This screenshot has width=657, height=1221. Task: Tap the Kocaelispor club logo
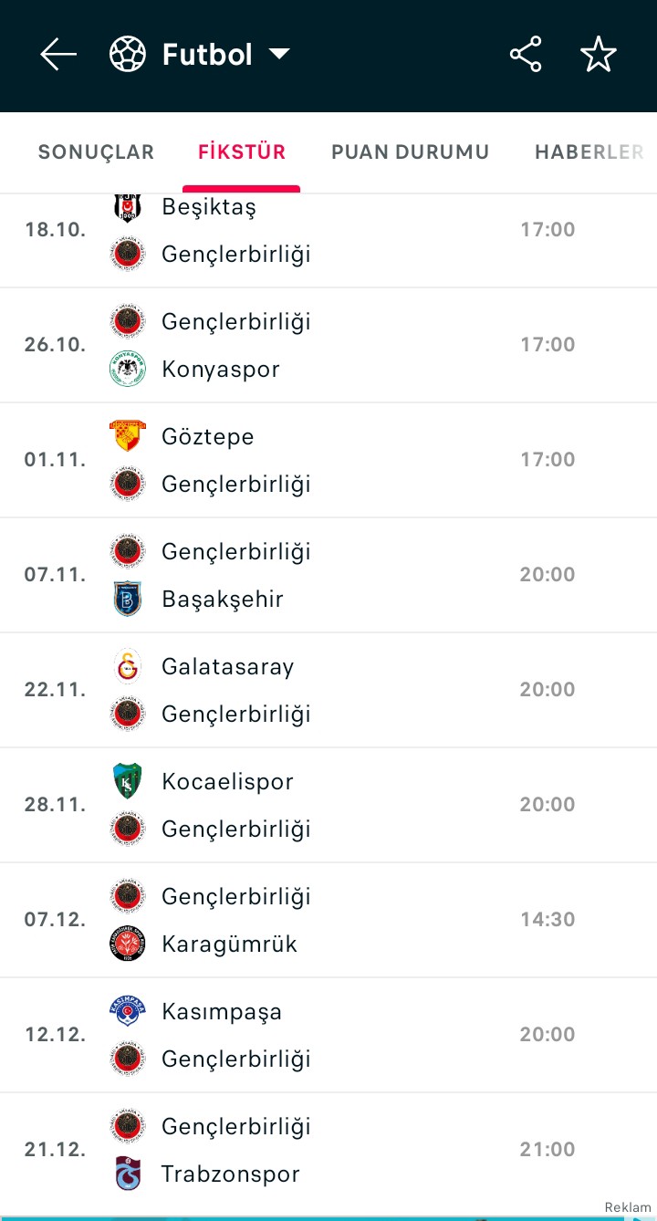128,781
